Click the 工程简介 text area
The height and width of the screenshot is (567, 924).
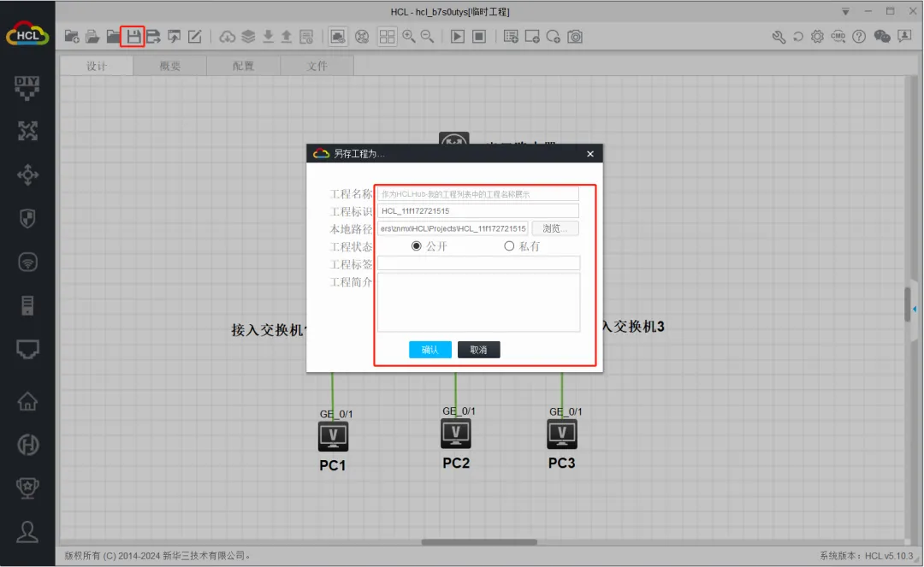478,302
